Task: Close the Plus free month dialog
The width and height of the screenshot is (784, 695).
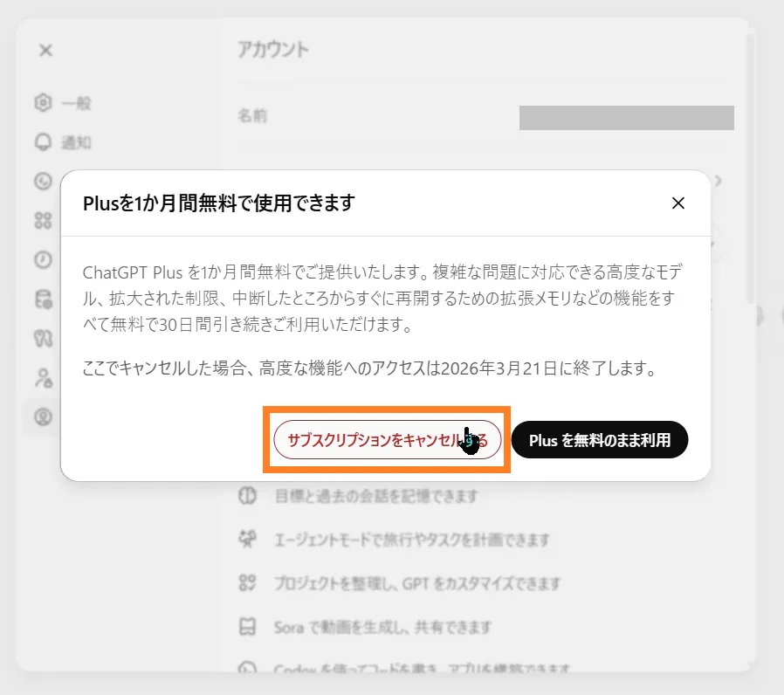Action: pyautogui.click(x=678, y=203)
